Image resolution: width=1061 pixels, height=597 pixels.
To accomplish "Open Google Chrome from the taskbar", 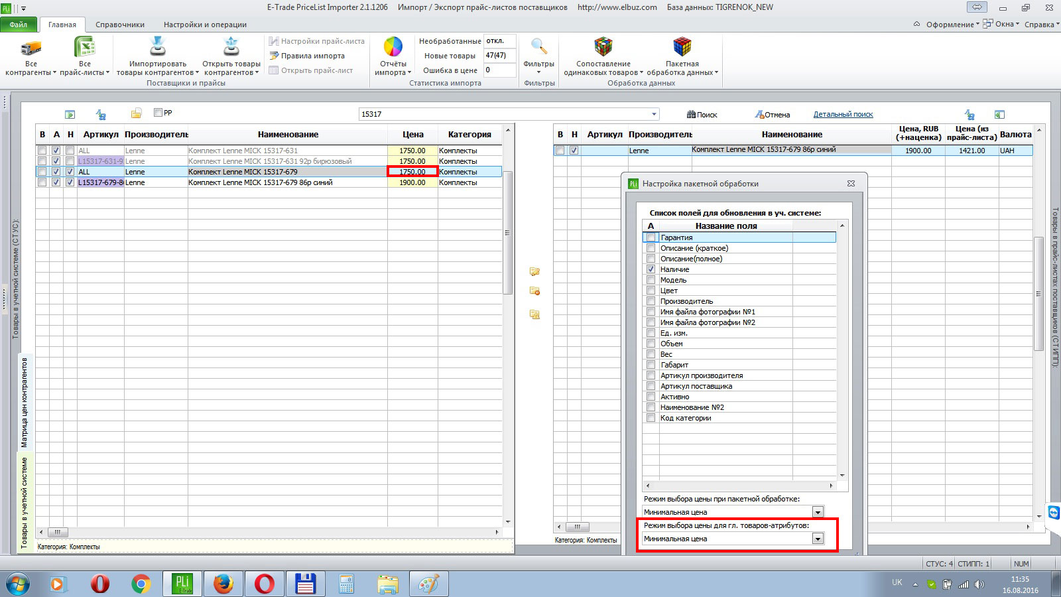I will 141,584.
